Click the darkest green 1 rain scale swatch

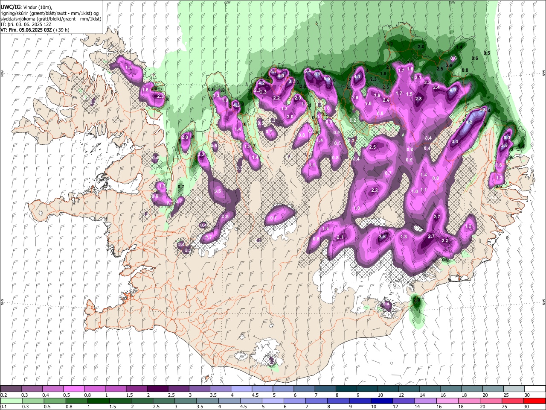click(98, 401)
